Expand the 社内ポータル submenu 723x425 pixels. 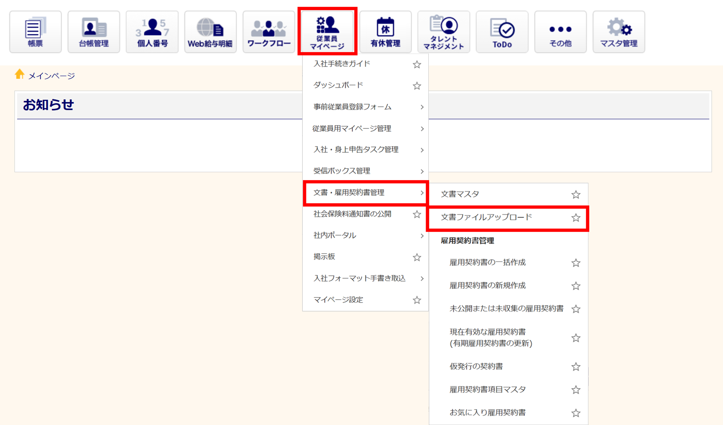(365, 235)
